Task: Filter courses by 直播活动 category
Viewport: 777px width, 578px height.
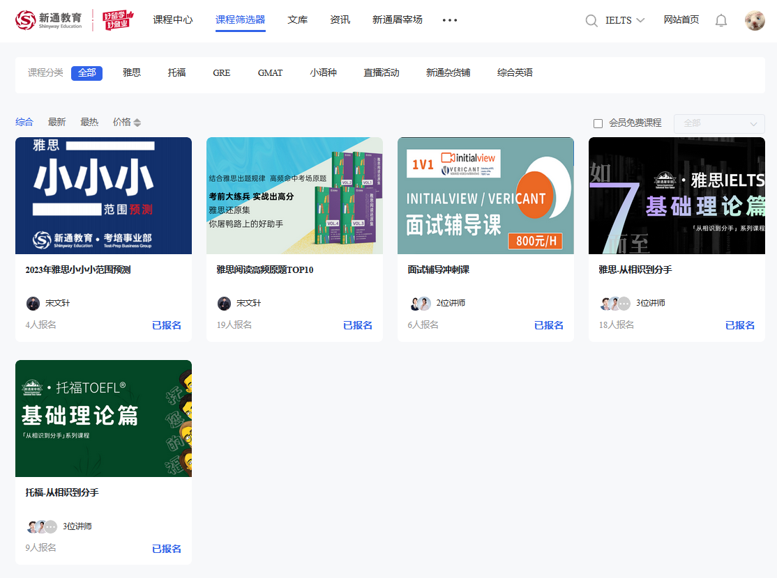Action: pos(381,72)
